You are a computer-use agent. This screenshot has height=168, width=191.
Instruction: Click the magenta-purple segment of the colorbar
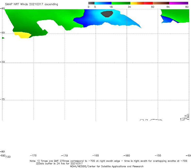[179, 3]
